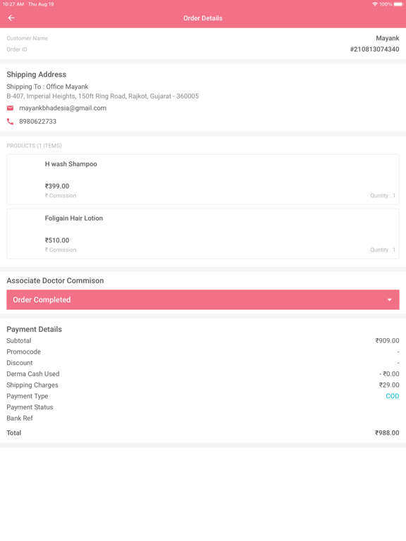The height and width of the screenshot is (541, 406).
Task: Tap the back arrow icon
Action: [11, 18]
